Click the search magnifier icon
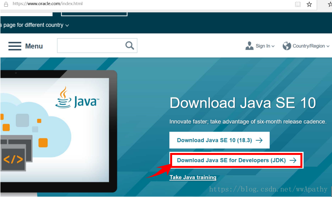This screenshot has height=197, width=332. pyautogui.click(x=129, y=45)
